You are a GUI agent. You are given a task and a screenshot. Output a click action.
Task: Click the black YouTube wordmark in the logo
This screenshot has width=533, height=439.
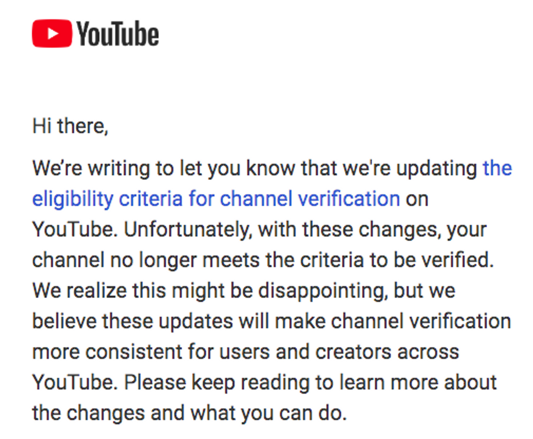tap(118, 34)
